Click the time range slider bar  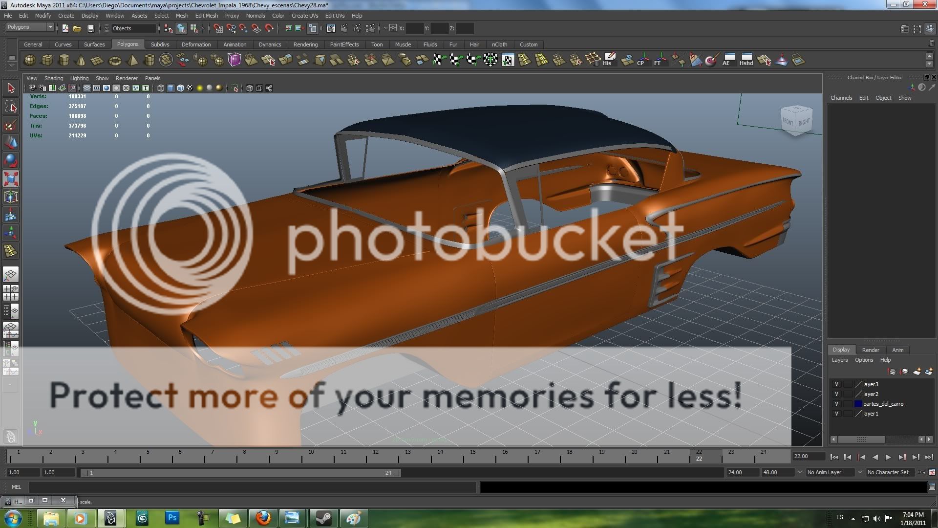pyautogui.click(x=240, y=473)
